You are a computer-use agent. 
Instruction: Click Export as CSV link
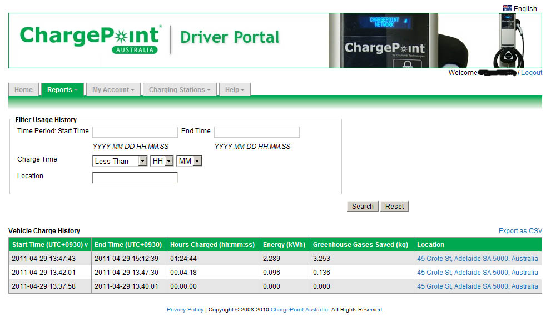[520, 231]
